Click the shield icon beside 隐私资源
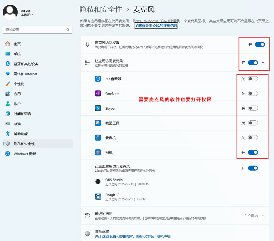Image resolution: width=274 pixels, height=241 pixels. (87, 234)
